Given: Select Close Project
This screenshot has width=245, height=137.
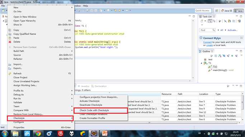Looking at the screenshot, I should coord(41,77).
